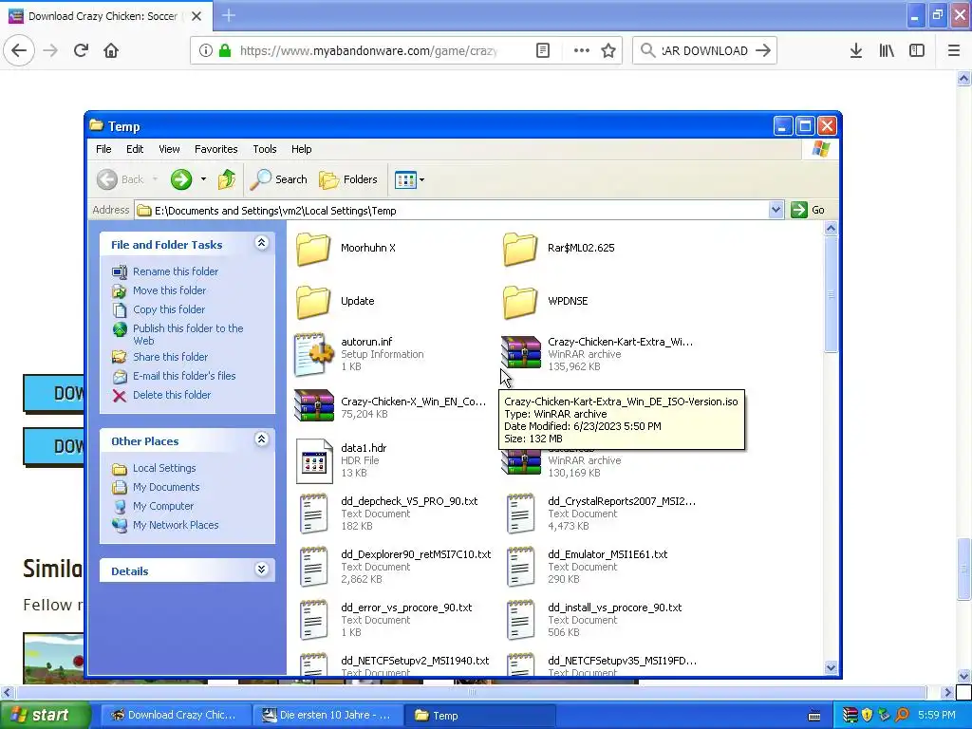
Task: Go to My Computer place
Action: (163, 507)
